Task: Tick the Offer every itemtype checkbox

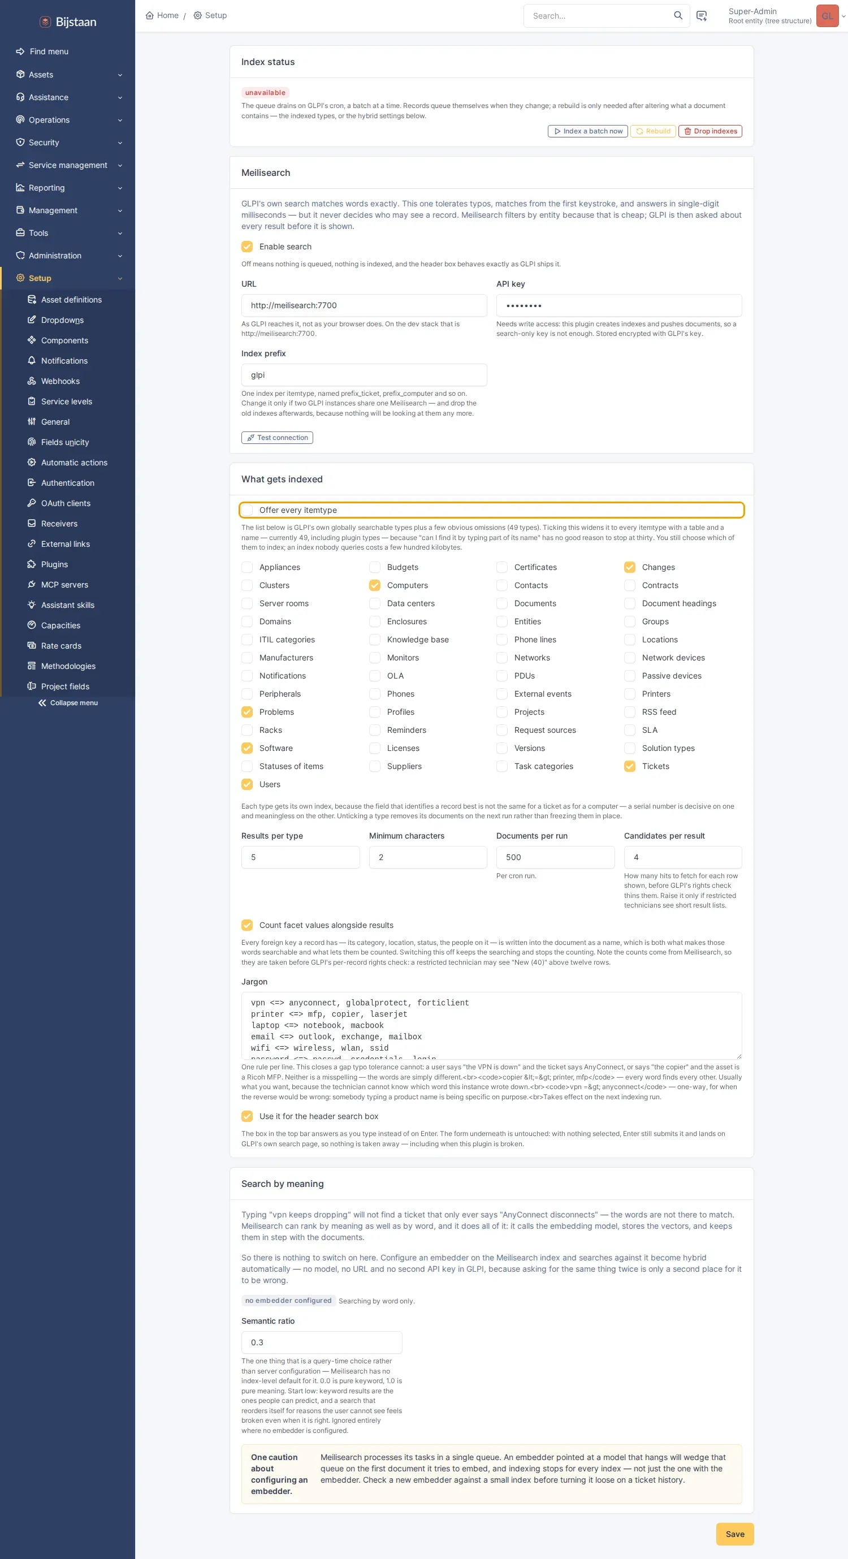Action: pos(247,510)
